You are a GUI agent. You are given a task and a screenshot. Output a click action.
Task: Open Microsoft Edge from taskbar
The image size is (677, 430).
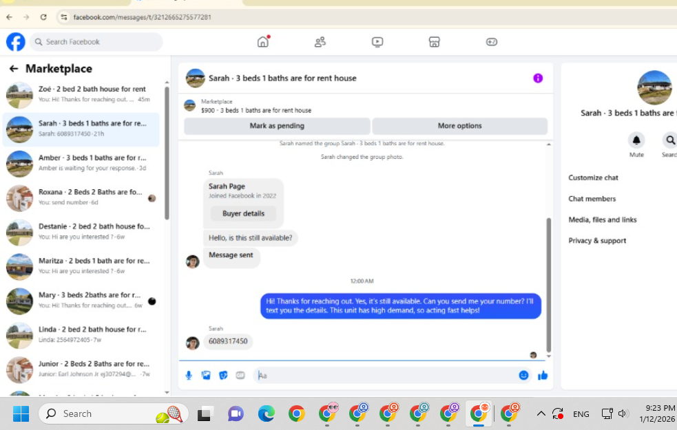[x=267, y=414]
